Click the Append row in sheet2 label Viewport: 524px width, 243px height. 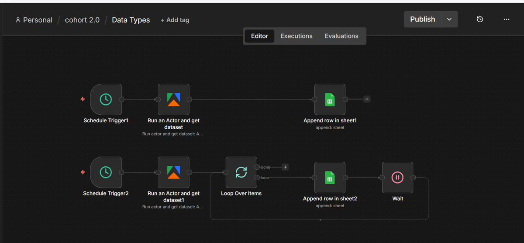tap(330, 199)
